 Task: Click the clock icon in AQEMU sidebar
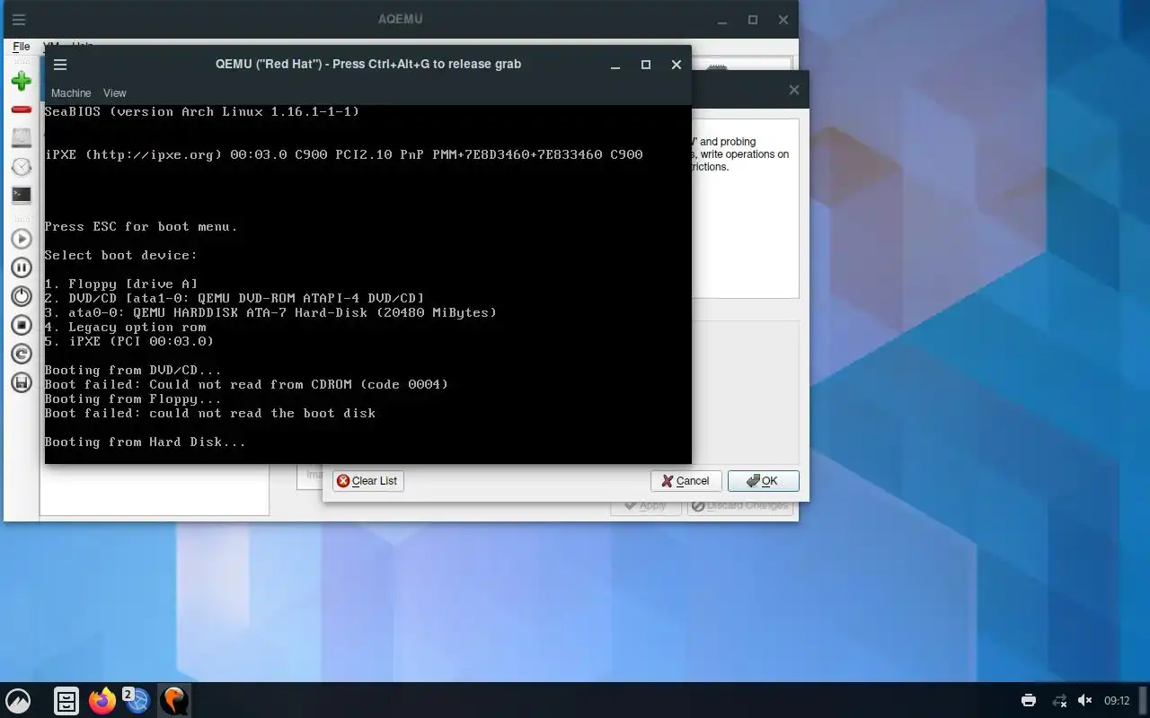coord(22,167)
